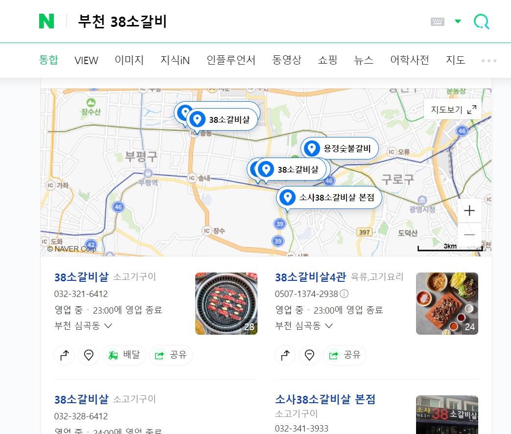
Task: Click directions arrow icon for first 38소갈비살
Action: (x=65, y=355)
